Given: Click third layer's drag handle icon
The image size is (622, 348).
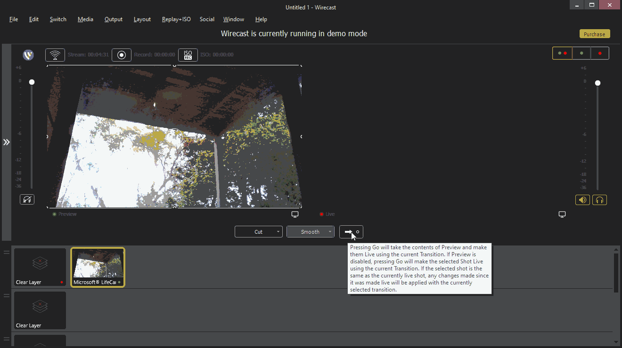Looking at the screenshot, I should point(7,339).
